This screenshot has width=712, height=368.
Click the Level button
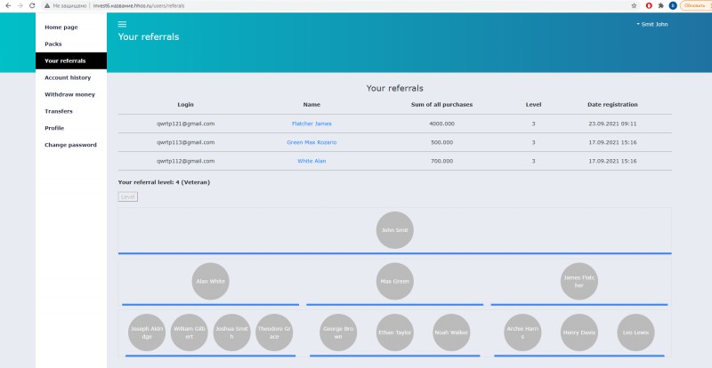128,197
